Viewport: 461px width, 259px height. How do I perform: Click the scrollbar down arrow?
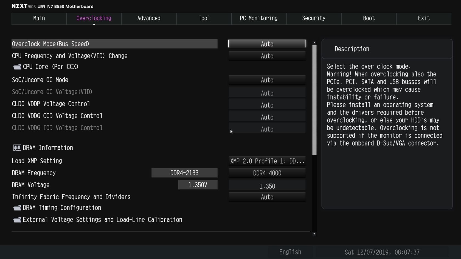314,234
